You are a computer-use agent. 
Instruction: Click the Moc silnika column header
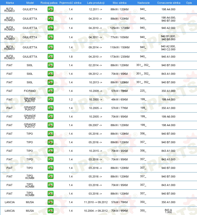pyautogui.click(x=120, y=3)
